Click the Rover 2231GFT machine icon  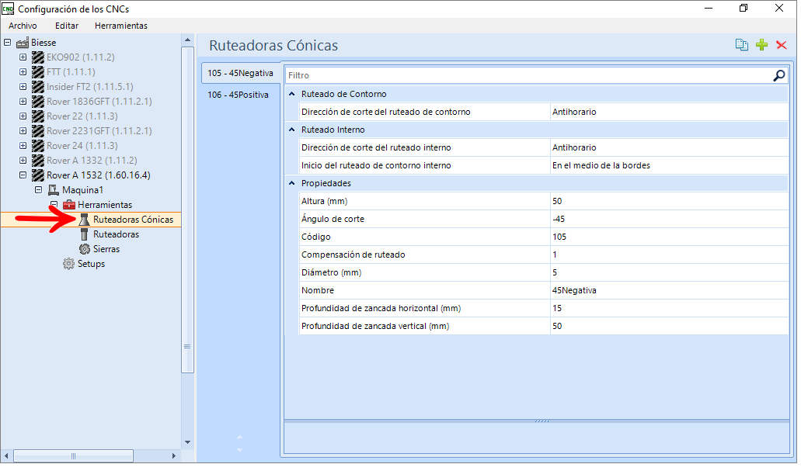tap(38, 132)
